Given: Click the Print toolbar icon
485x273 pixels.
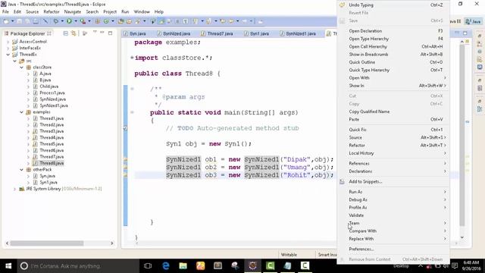Looking at the screenshot, I should pos(36,21).
